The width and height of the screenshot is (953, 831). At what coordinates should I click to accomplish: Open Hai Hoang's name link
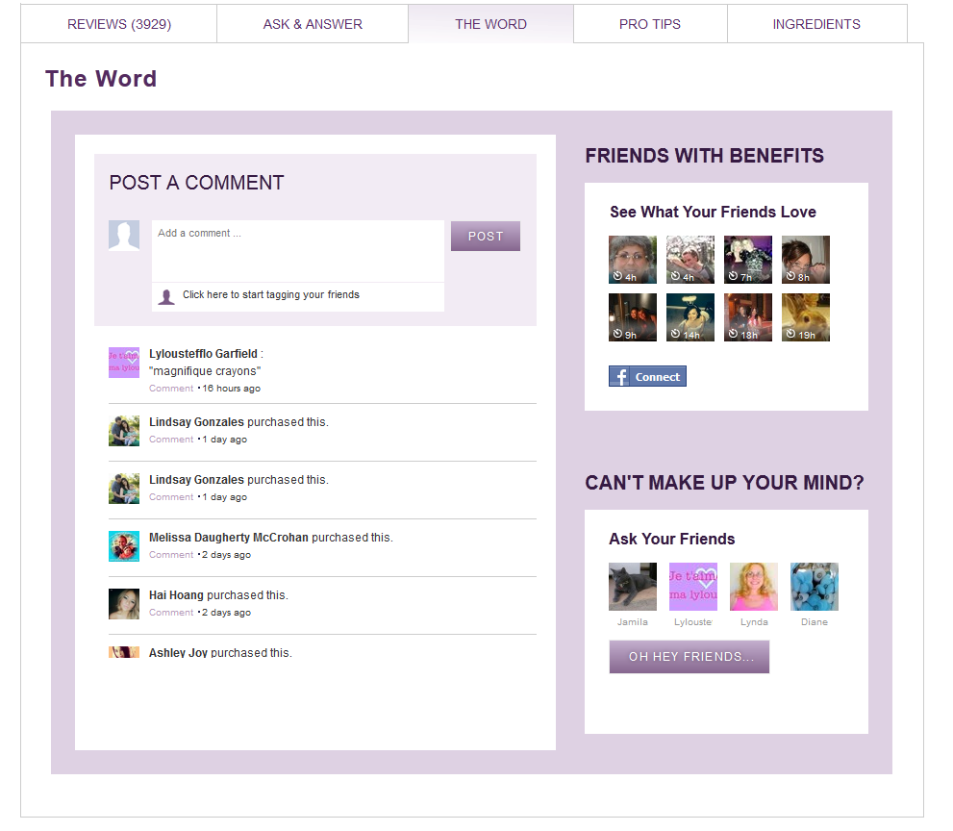click(176, 595)
